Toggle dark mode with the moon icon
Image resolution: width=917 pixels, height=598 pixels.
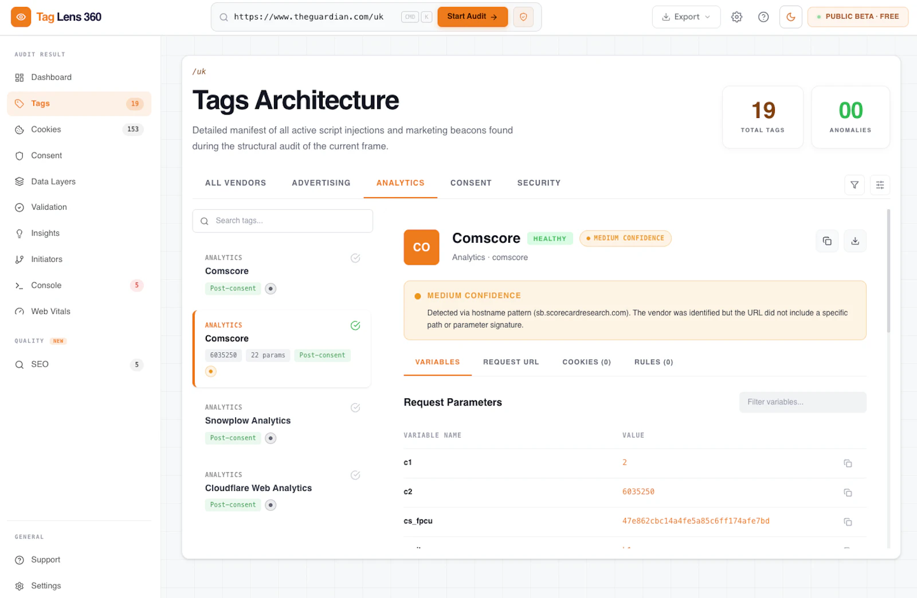click(x=791, y=17)
